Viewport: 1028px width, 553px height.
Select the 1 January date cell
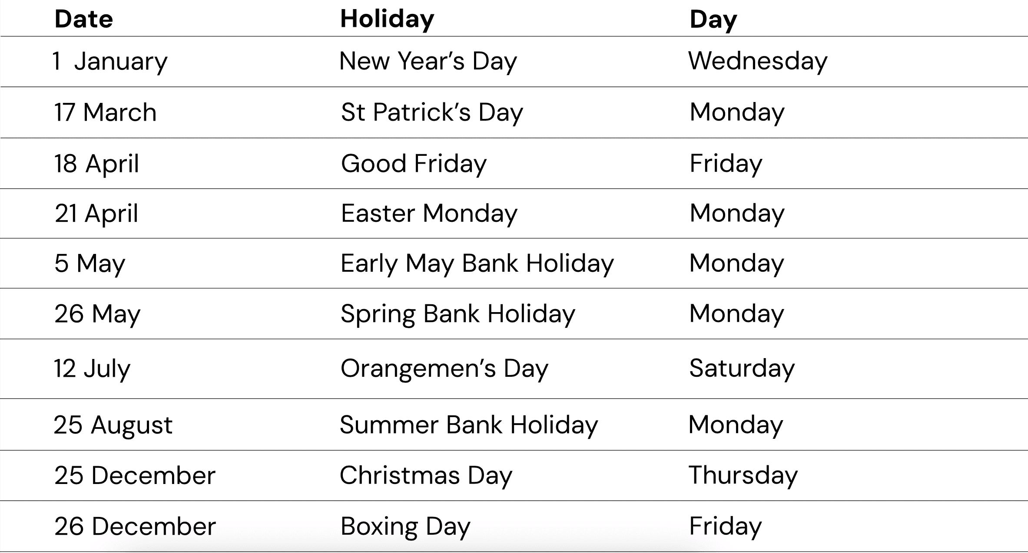(109, 61)
